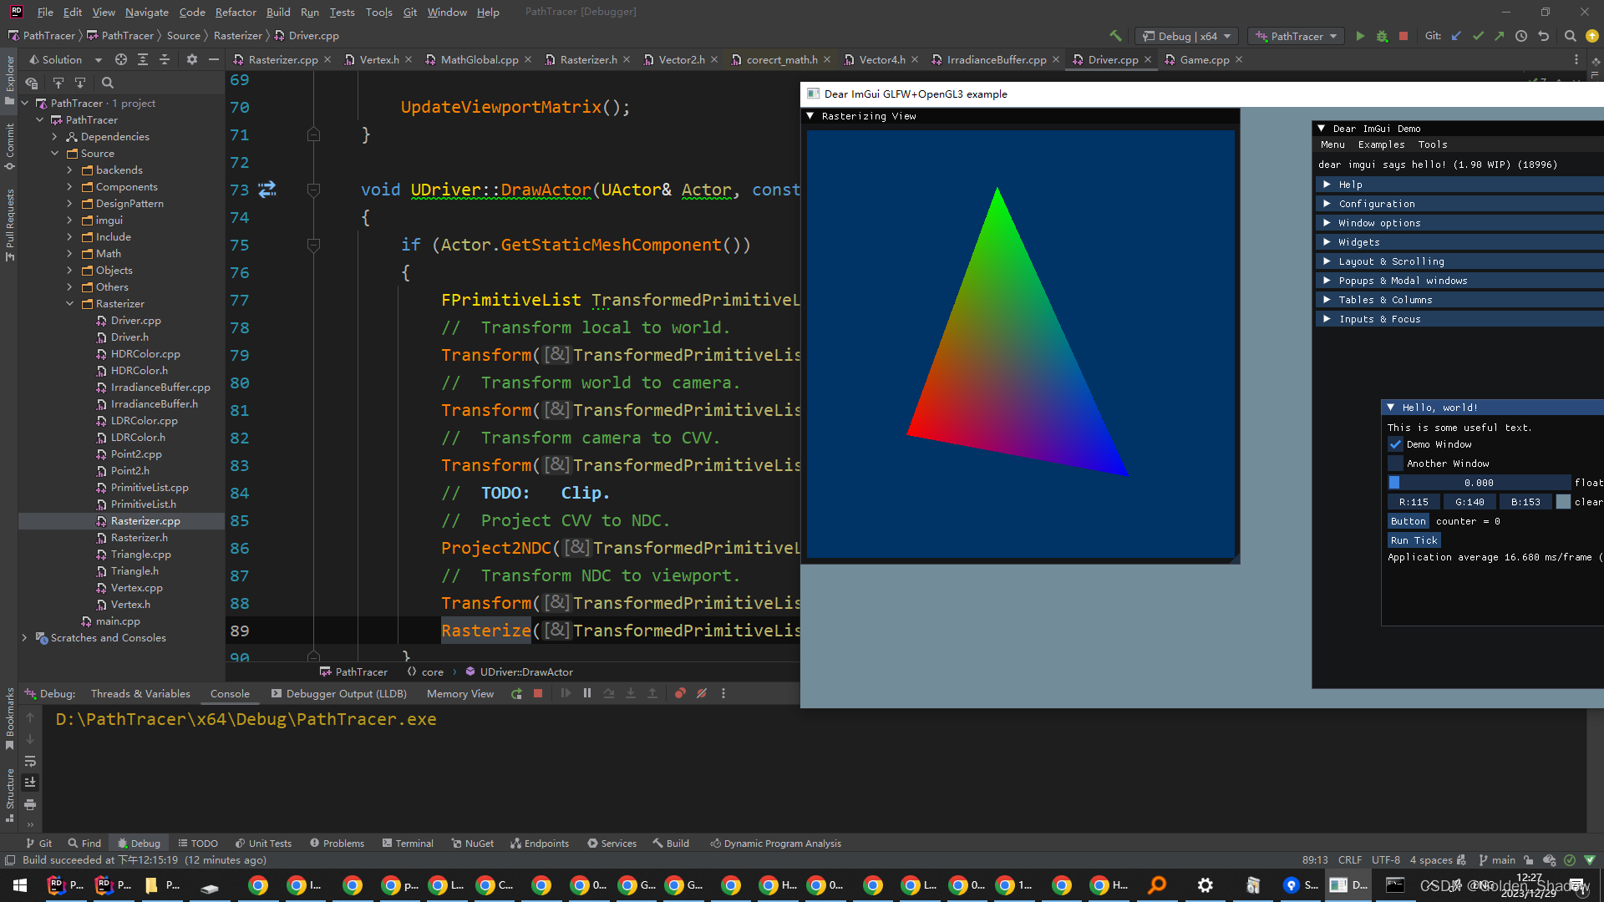This screenshot has width=1604, height=902.
Task: Expand Tables & Columns header in ImGui
Action: tap(1459, 300)
